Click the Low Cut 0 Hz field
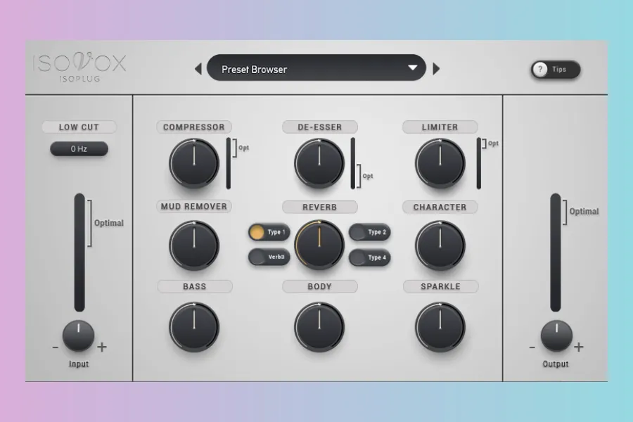The image size is (633, 422). pyautogui.click(x=79, y=149)
